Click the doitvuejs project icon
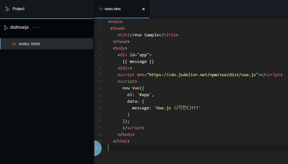This screenshot has height=164, width=288. click(6, 27)
